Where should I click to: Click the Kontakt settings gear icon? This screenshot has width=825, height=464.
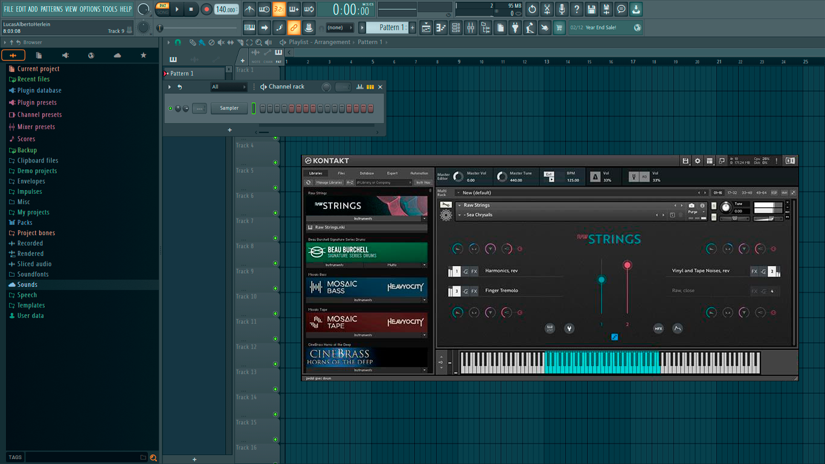coord(698,161)
